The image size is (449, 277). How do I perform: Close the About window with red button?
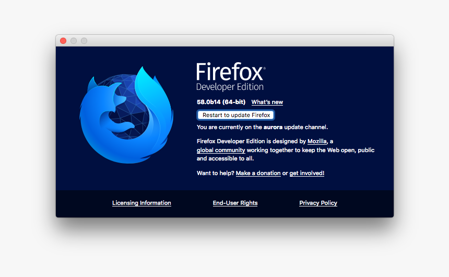click(x=63, y=41)
